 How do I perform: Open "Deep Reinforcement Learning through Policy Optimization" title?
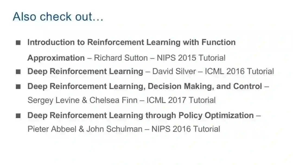141,115
